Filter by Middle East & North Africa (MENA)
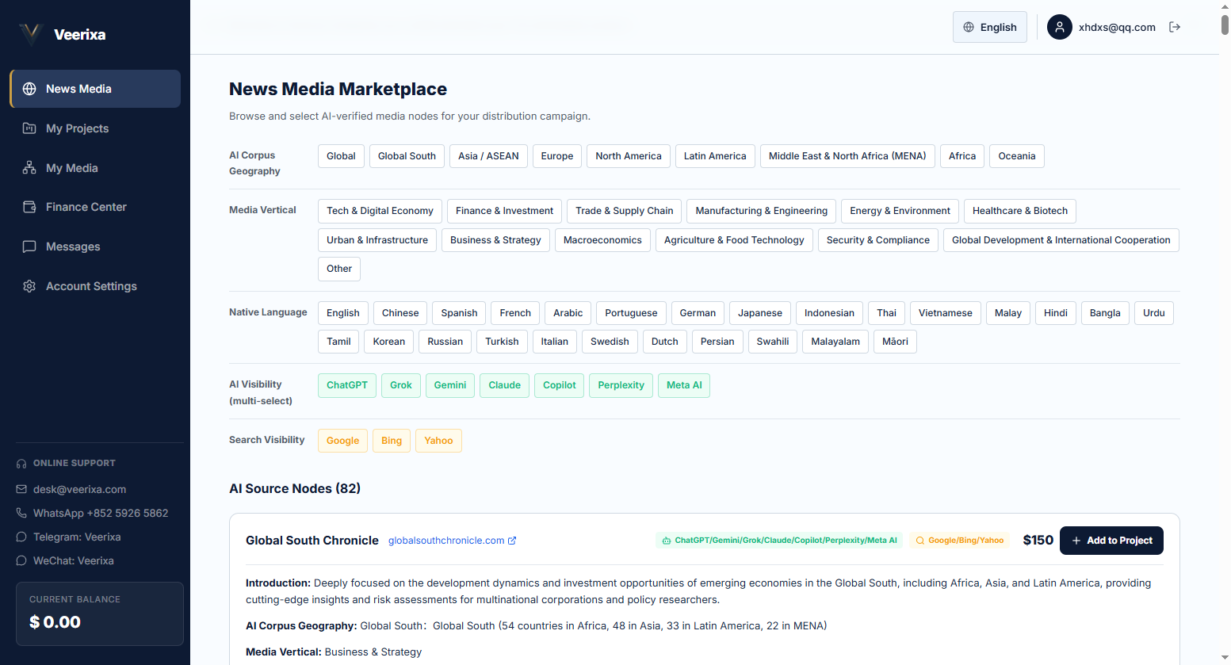This screenshot has width=1231, height=665. [847, 156]
